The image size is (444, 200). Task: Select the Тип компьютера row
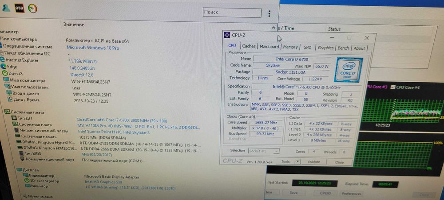18,39
